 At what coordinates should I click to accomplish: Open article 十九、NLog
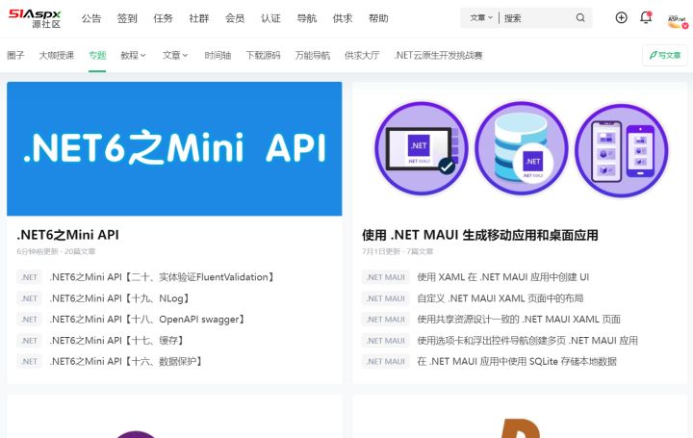click(119, 298)
